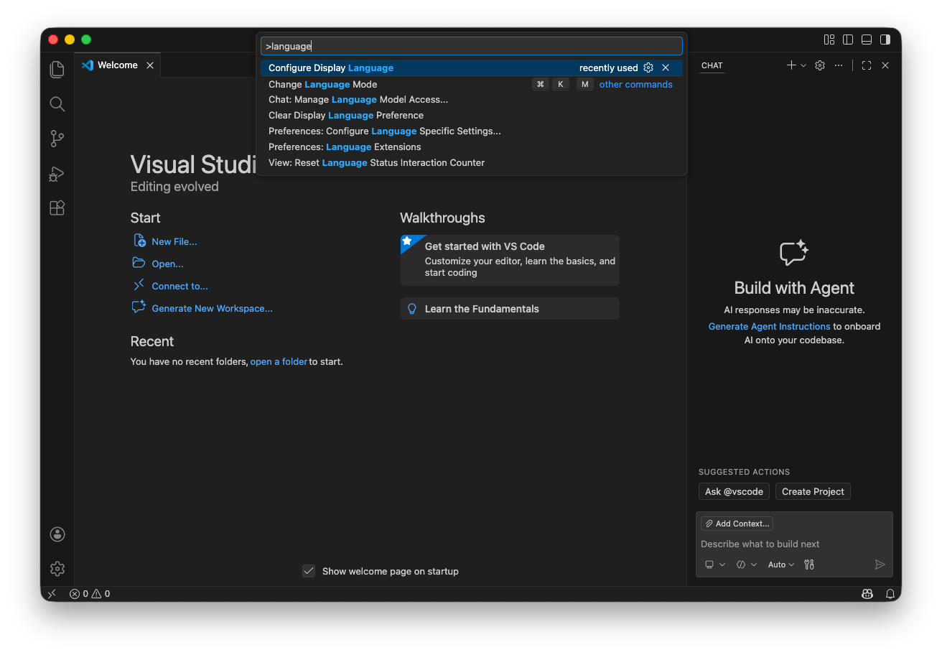Select Chat: Manage Language Model Access command

point(471,100)
